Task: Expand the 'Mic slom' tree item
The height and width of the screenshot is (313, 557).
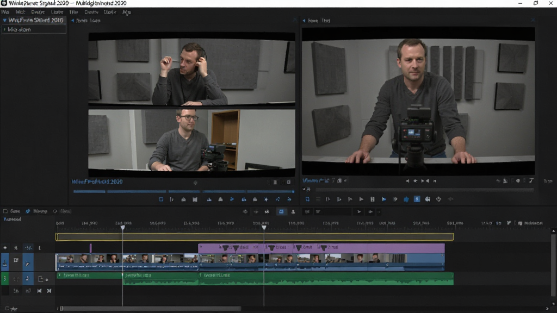Action: pos(4,29)
